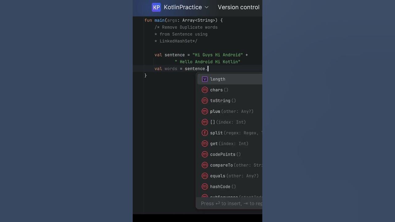Click the method icon beside hashCode()
The width and height of the screenshot is (395, 222).
tap(205, 187)
